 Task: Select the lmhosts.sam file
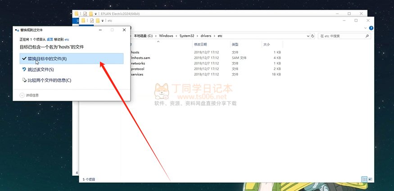point(140,58)
